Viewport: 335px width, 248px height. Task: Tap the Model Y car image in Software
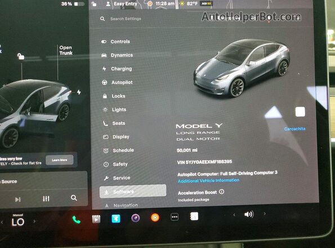242,68
